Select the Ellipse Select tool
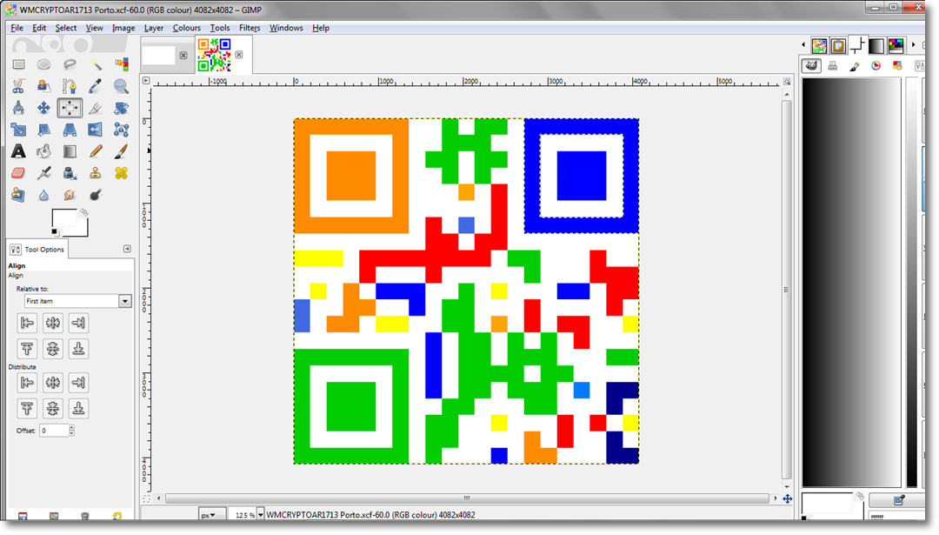The height and width of the screenshot is (535, 939). tap(43, 64)
